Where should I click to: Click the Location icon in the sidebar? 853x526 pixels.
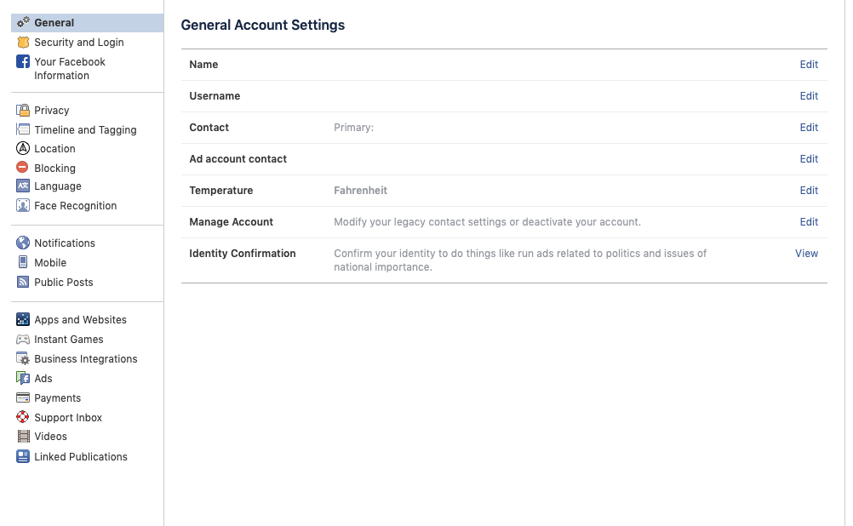point(23,148)
